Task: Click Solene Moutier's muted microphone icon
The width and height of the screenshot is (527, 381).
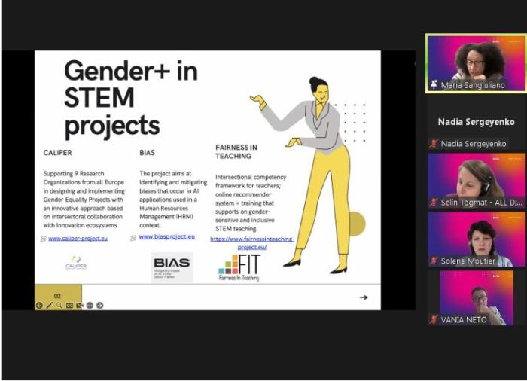Action: click(x=433, y=261)
